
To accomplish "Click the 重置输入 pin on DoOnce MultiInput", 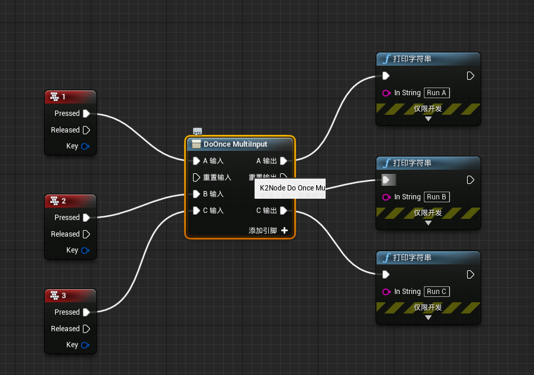I will [197, 177].
